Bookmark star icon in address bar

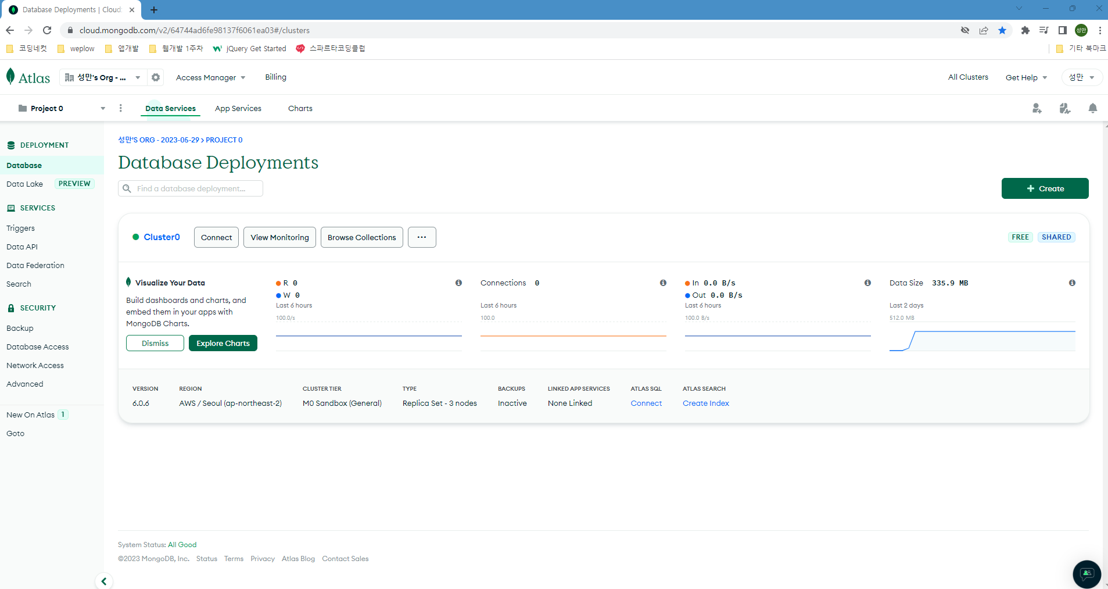(1002, 30)
